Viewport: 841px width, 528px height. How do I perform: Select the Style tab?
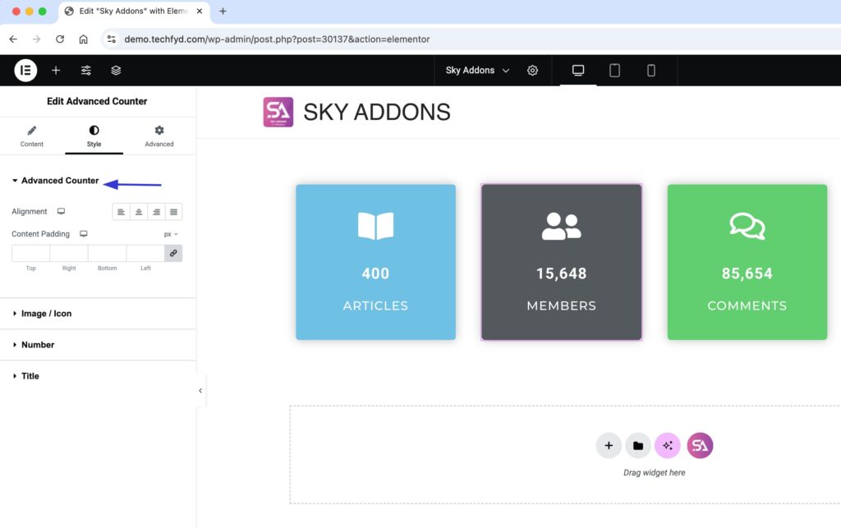94,136
